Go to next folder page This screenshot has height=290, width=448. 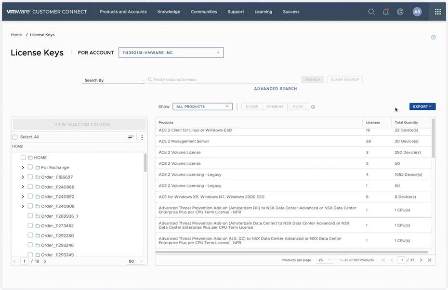click(45, 262)
